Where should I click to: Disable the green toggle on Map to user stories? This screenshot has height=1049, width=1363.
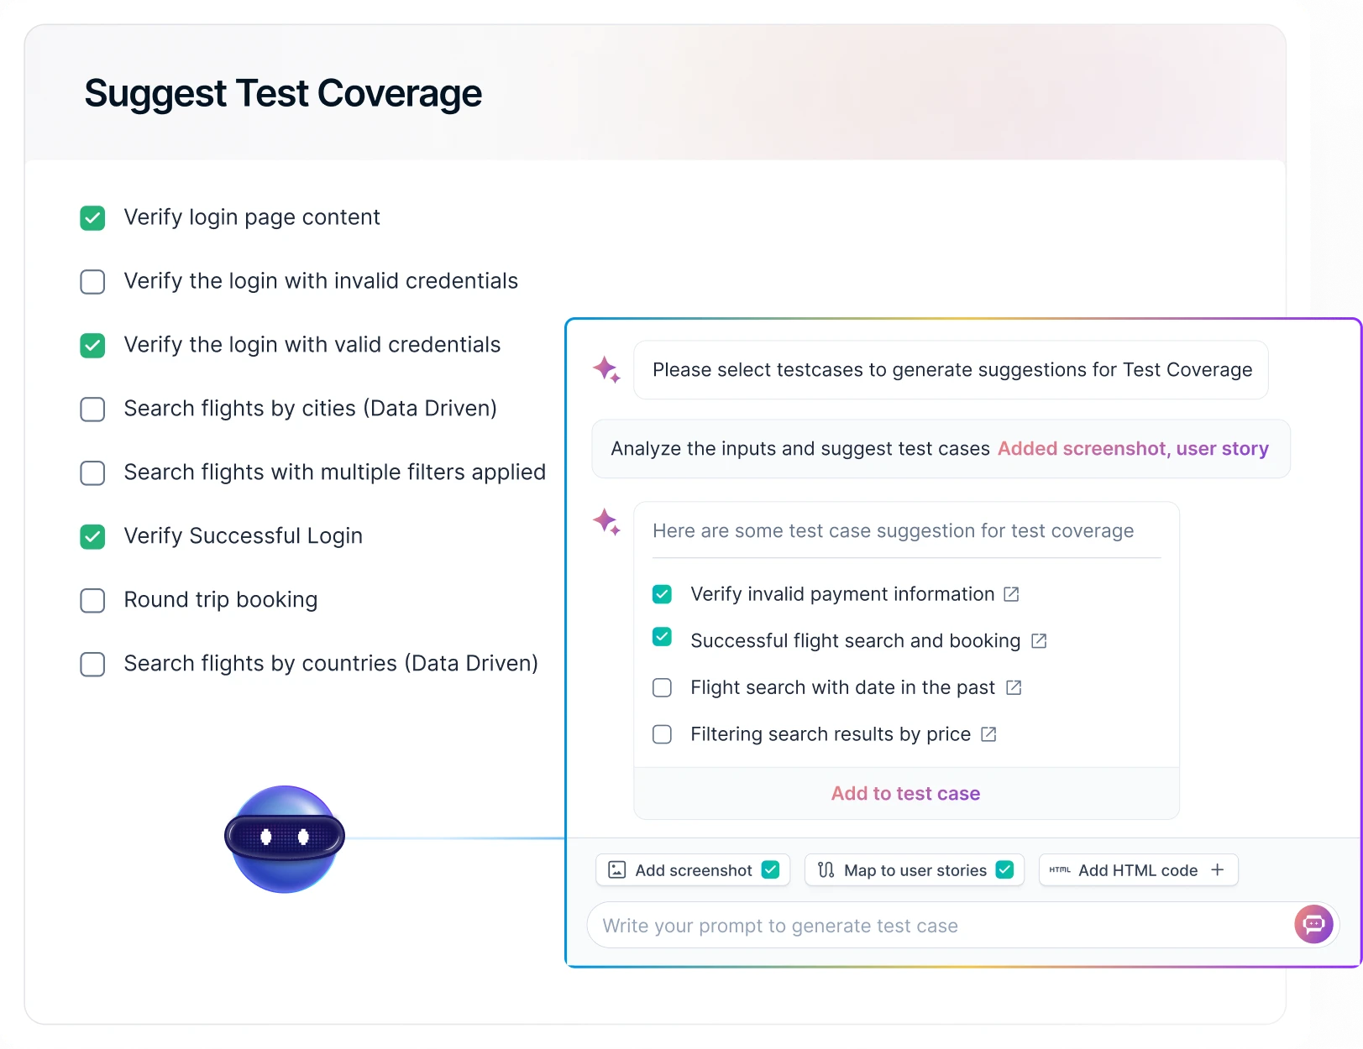pos(1004,870)
